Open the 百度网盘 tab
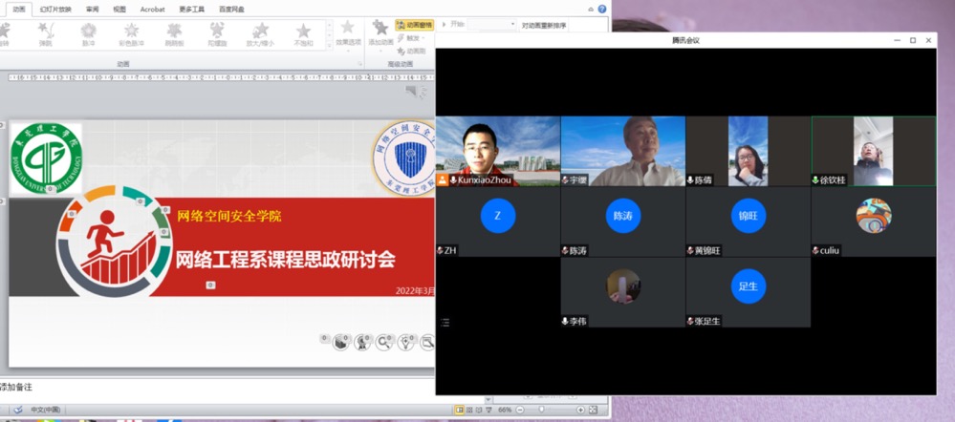This screenshot has height=422, width=955. tap(230, 10)
